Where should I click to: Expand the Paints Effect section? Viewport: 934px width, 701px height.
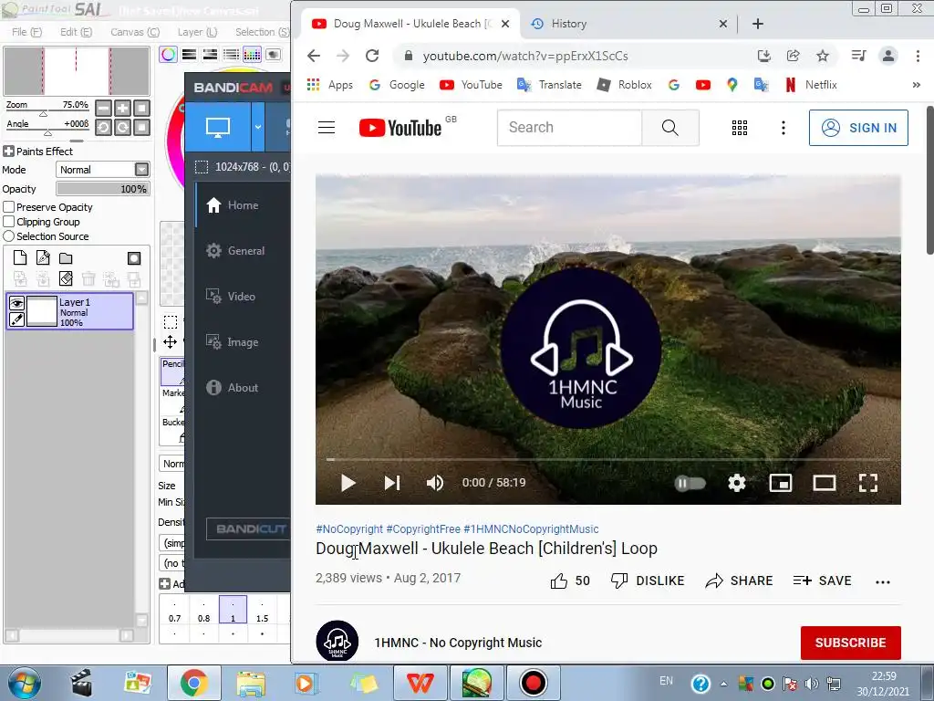(8, 152)
